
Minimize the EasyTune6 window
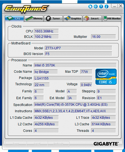pyautogui.click(x=114, y=6)
